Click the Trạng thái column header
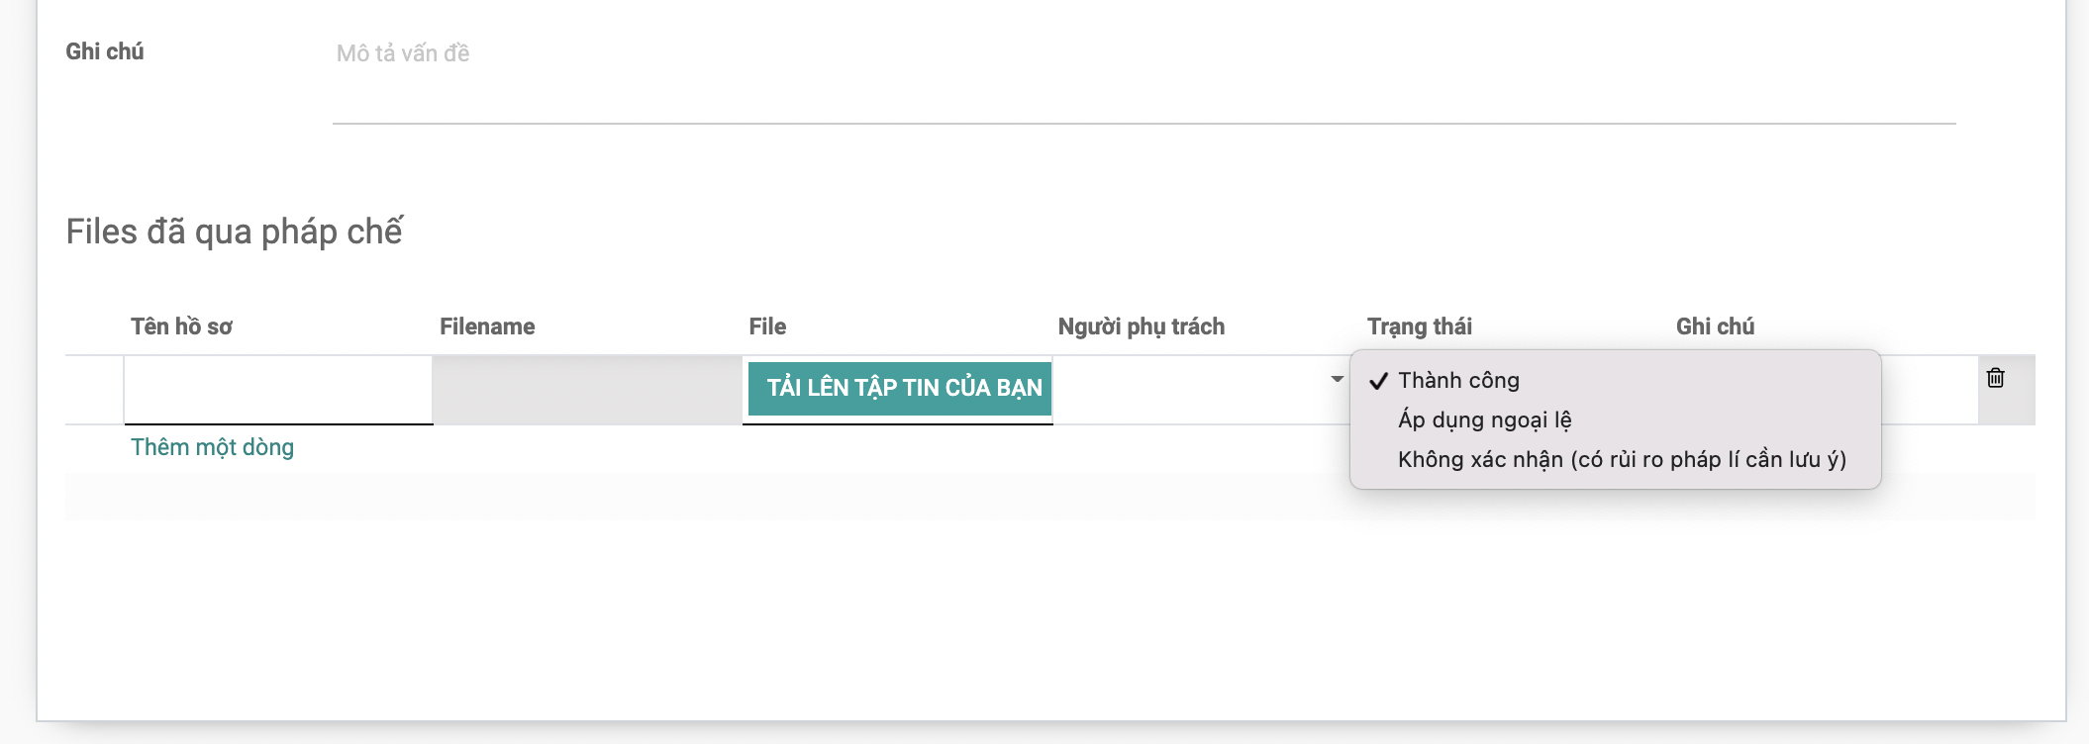Image resolution: width=2089 pixels, height=744 pixels. click(x=1419, y=326)
